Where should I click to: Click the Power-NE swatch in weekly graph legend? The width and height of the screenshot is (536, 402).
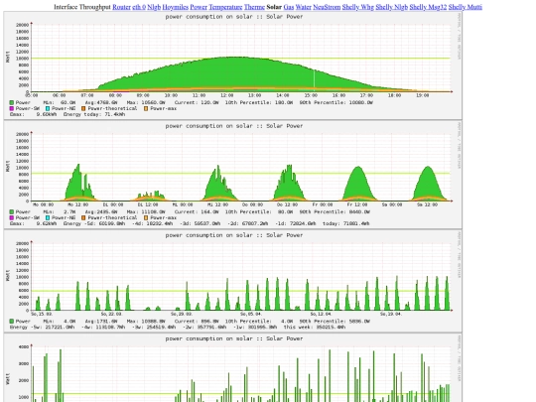(x=48, y=217)
